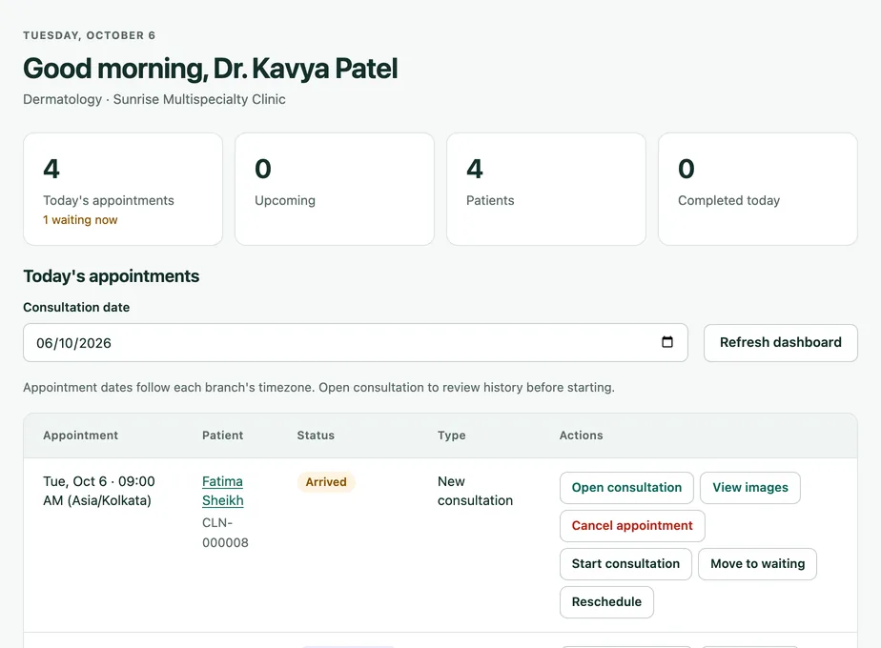
Task: Select the Completed today stat card
Action: [757, 190]
